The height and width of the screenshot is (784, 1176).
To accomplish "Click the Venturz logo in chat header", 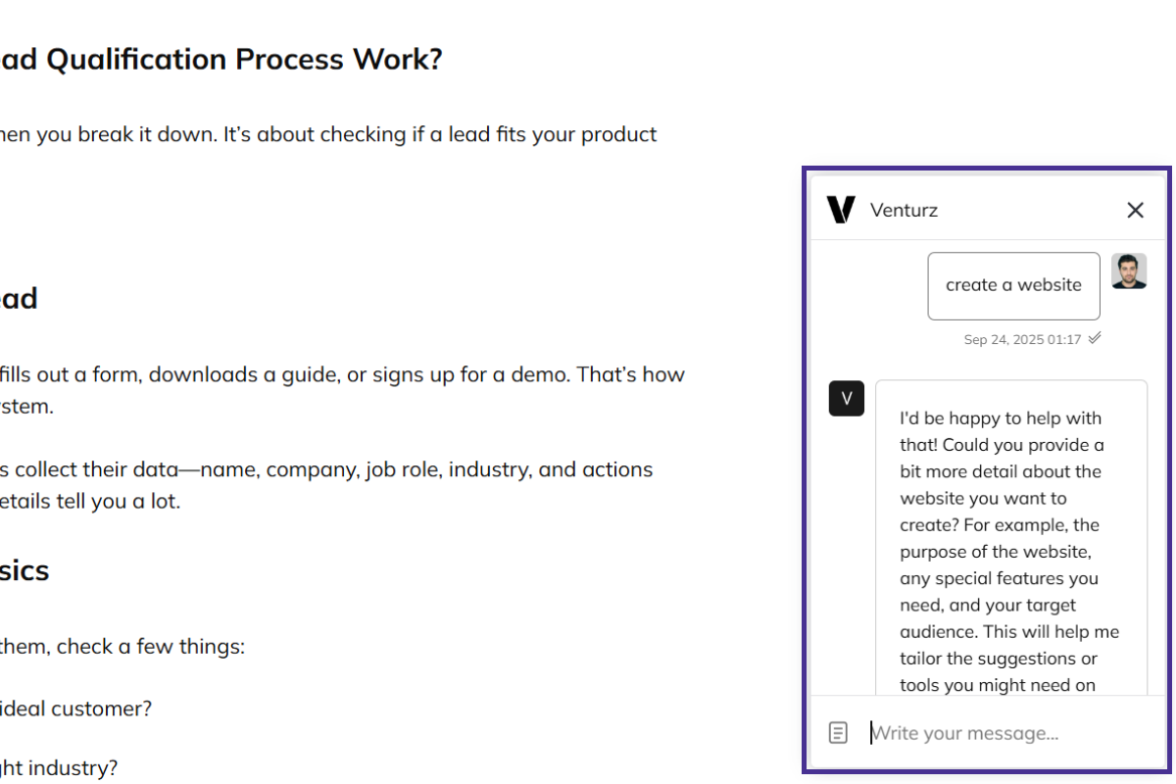I will 841,210.
